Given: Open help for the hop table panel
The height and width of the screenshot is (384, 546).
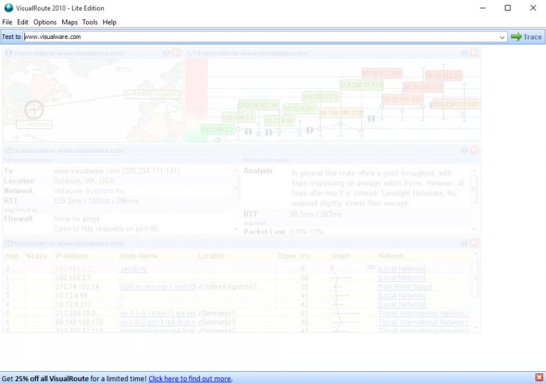Looking at the screenshot, I should (464, 243).
